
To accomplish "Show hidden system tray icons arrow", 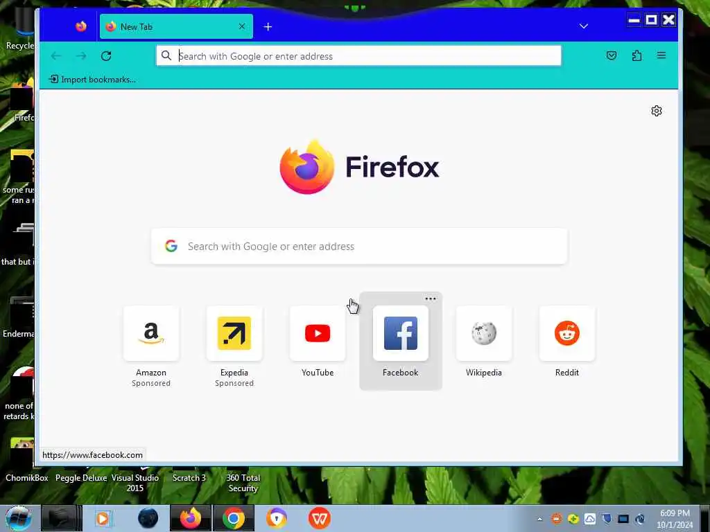I will click(x=539, y=519).
